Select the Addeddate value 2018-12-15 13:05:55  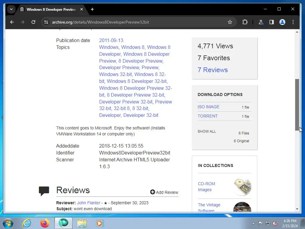click(x=121, y=146)
